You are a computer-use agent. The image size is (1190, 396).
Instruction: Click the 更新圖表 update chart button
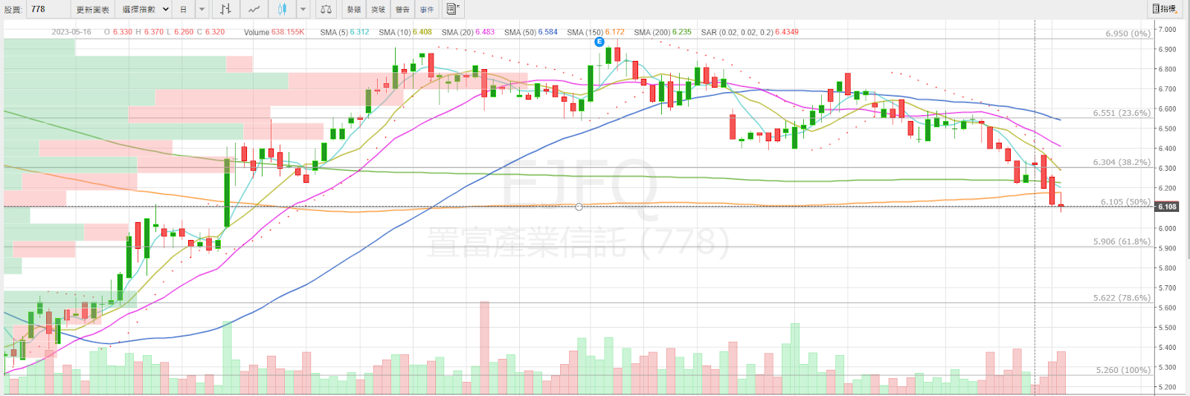[93, 10]
